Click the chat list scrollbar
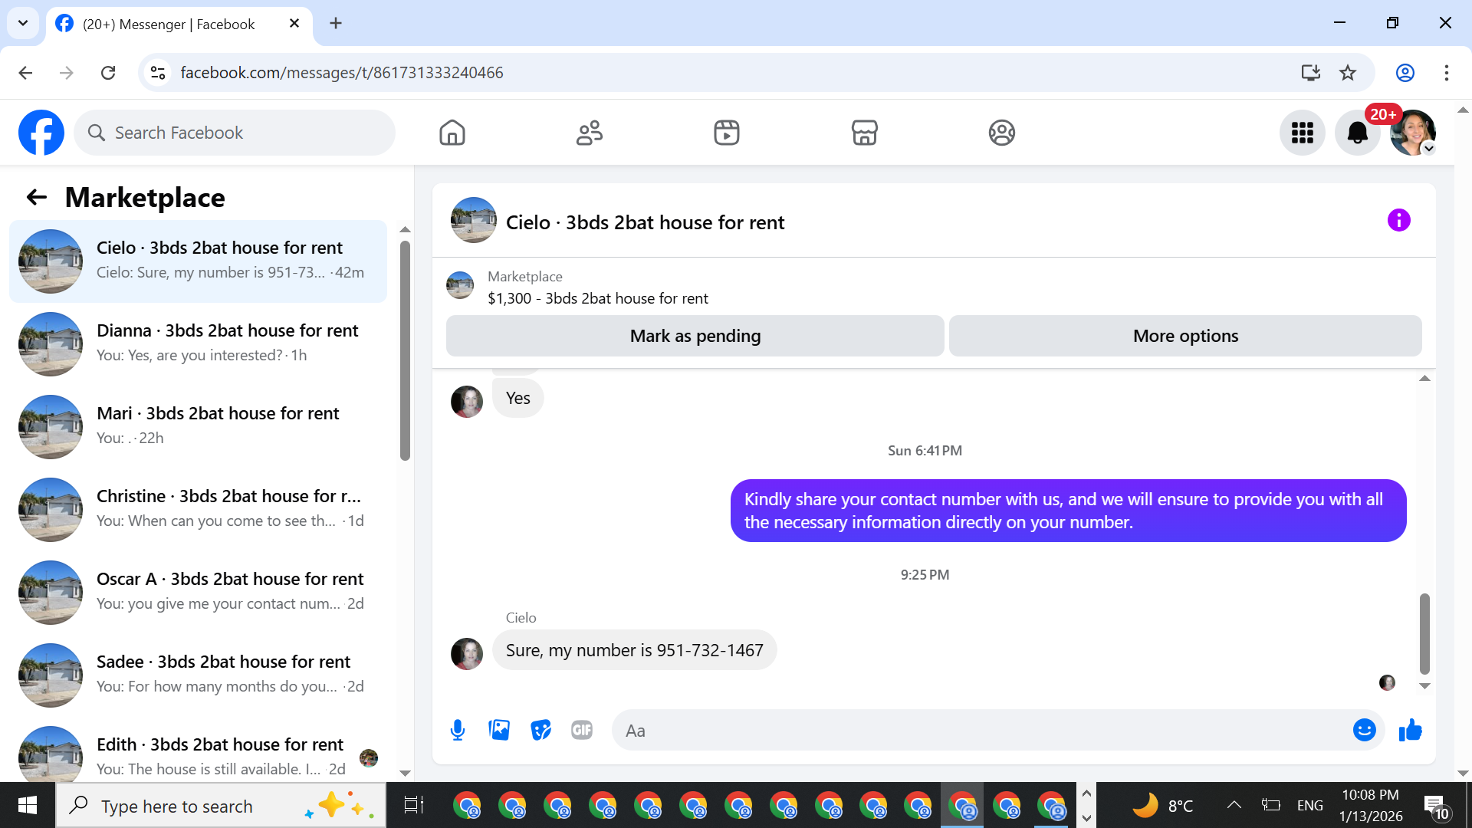 405,351
